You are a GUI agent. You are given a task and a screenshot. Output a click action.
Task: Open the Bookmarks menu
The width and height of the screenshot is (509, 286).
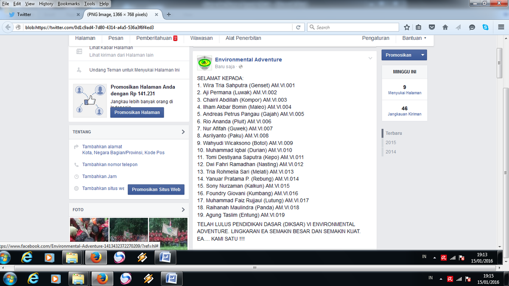[69, 3]
